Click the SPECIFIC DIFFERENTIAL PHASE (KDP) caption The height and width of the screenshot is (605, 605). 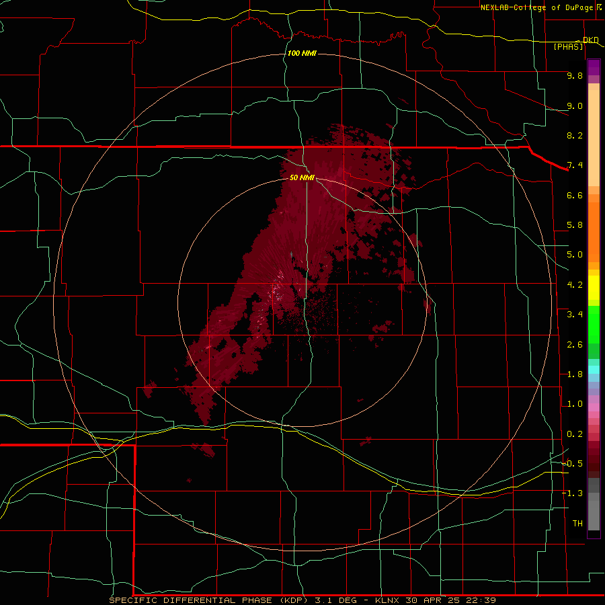[x=208, y=600]
